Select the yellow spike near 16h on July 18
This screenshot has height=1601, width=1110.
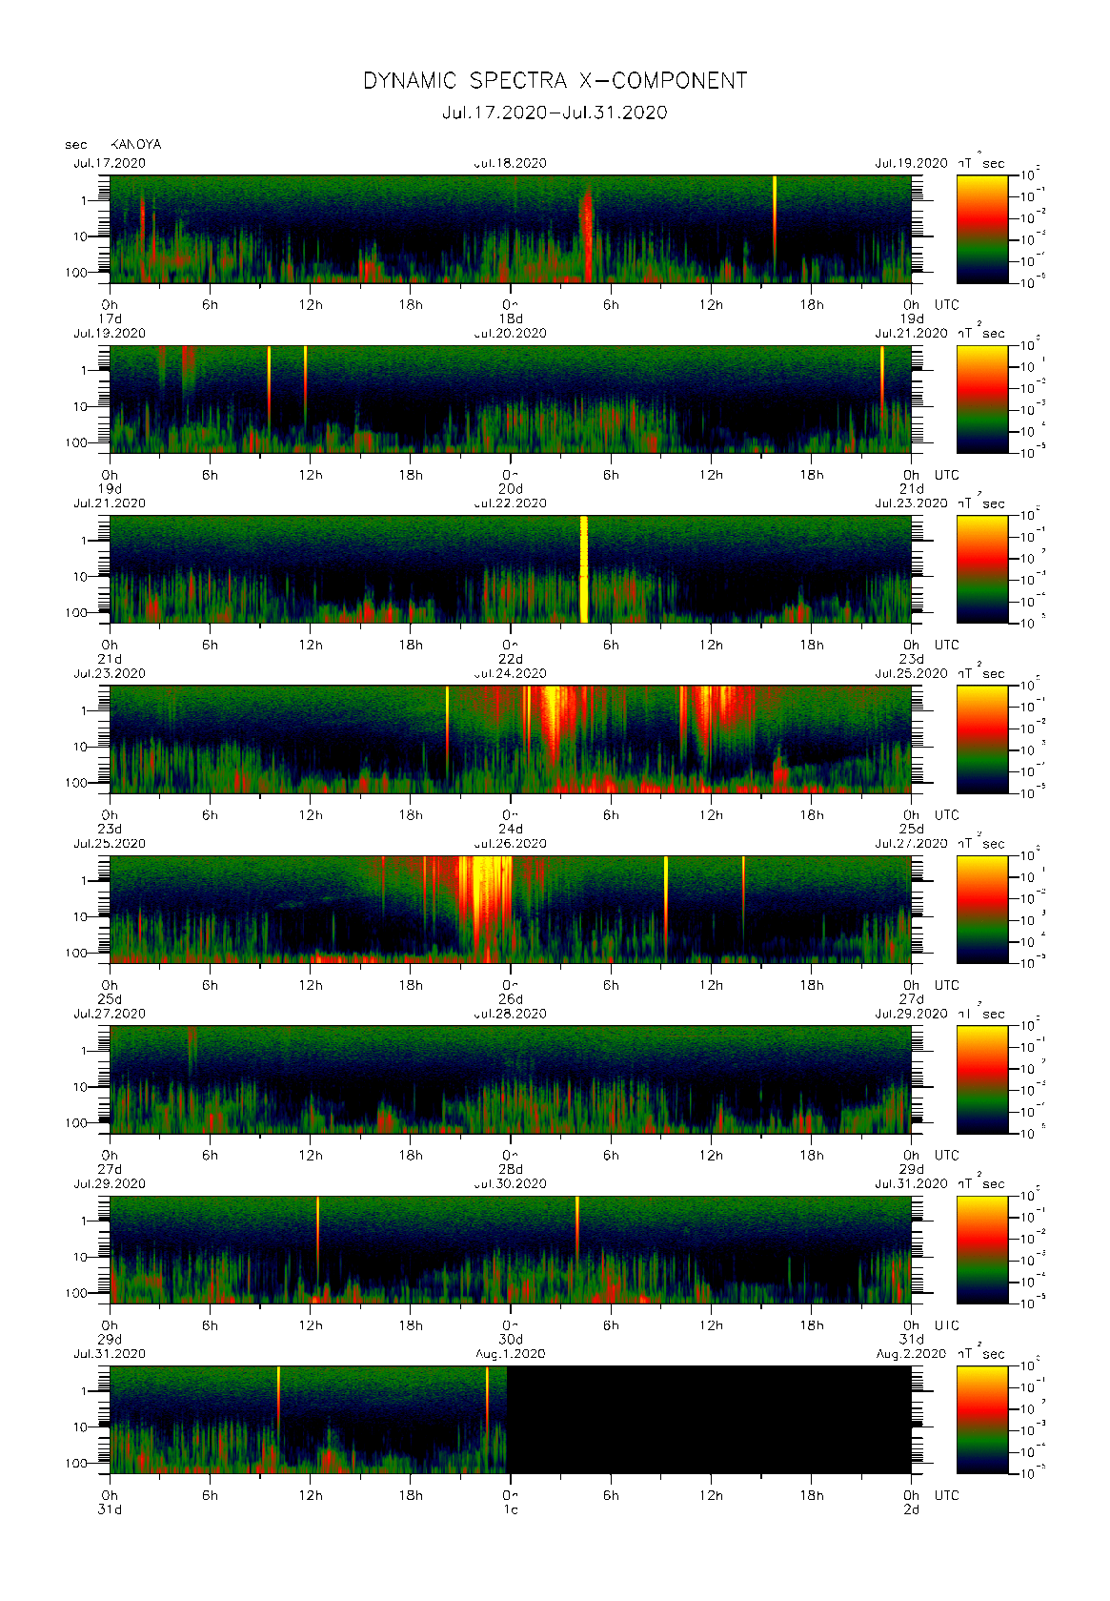(x=775, y=219)
